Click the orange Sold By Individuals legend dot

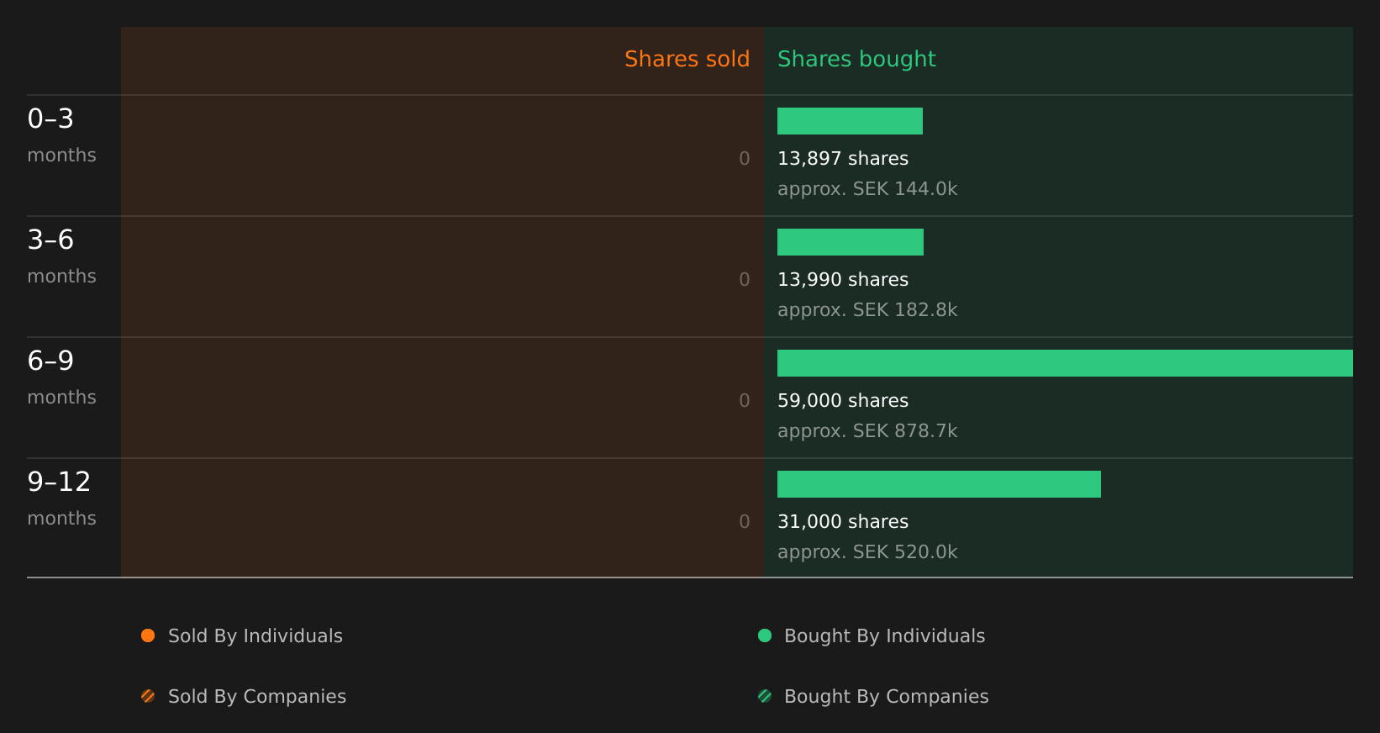tap(148, 635)
